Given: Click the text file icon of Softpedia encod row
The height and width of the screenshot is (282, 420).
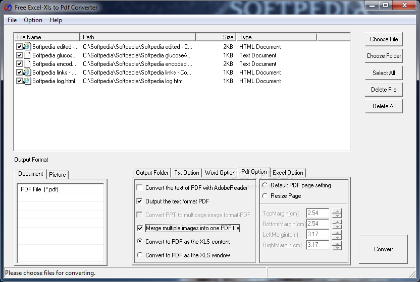Looking at the screenshot, I should 27,64.
